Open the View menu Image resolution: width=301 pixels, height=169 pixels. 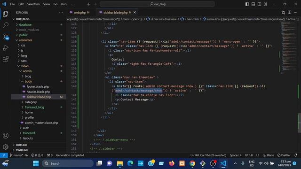pos(47,4)
